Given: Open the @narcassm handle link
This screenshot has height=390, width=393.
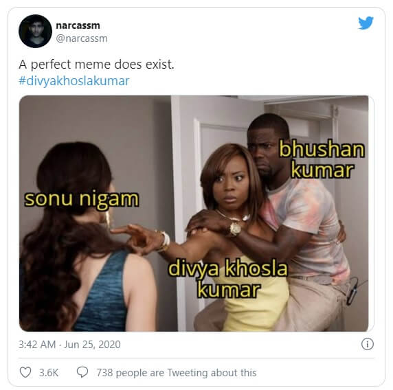Looking at the screenshot, I should (x=82, y=38).
